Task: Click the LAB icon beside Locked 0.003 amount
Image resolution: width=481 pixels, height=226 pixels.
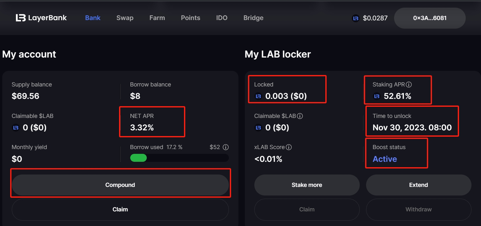Action: 258,96
